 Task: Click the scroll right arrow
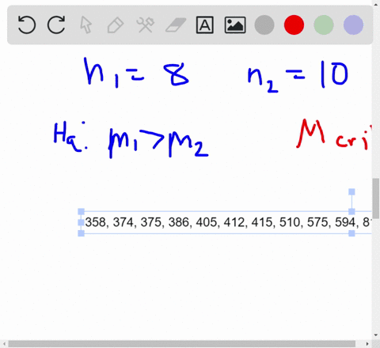367,344
